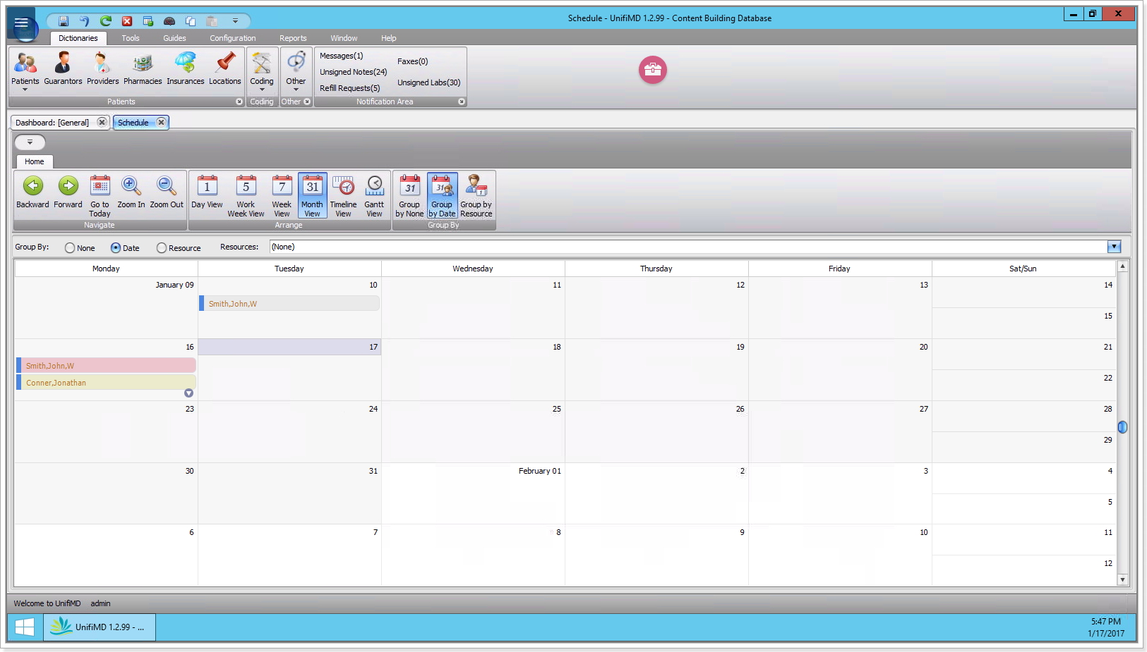
Task: Open the Guides ribbon tab
Action: click(174, 38)
